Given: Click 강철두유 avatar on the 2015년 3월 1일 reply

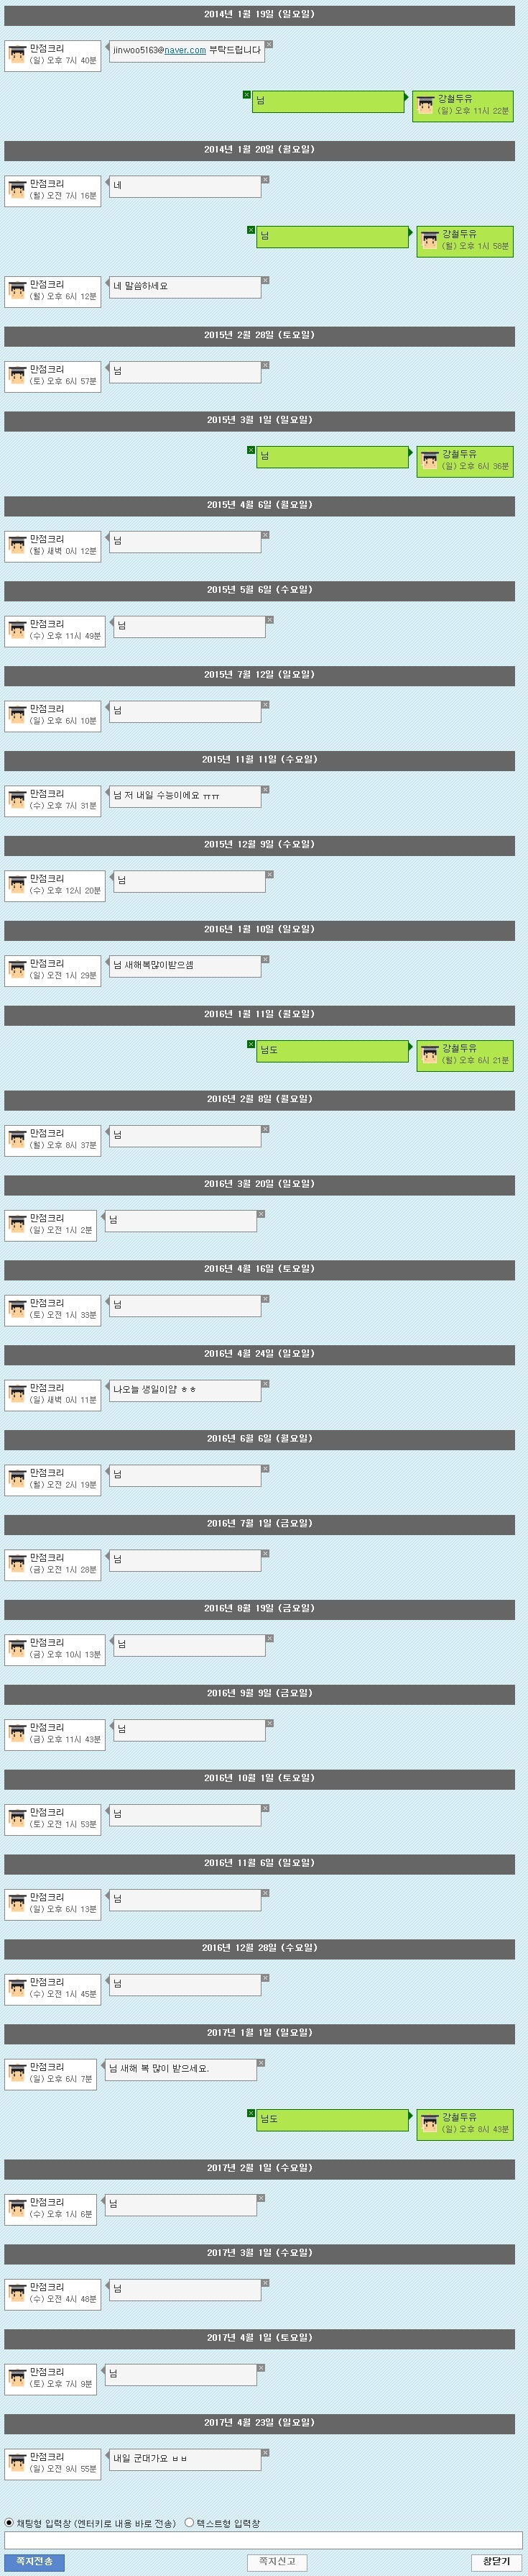Looking at the screenshot, I should pyautogui.click(x=429, y=461).
